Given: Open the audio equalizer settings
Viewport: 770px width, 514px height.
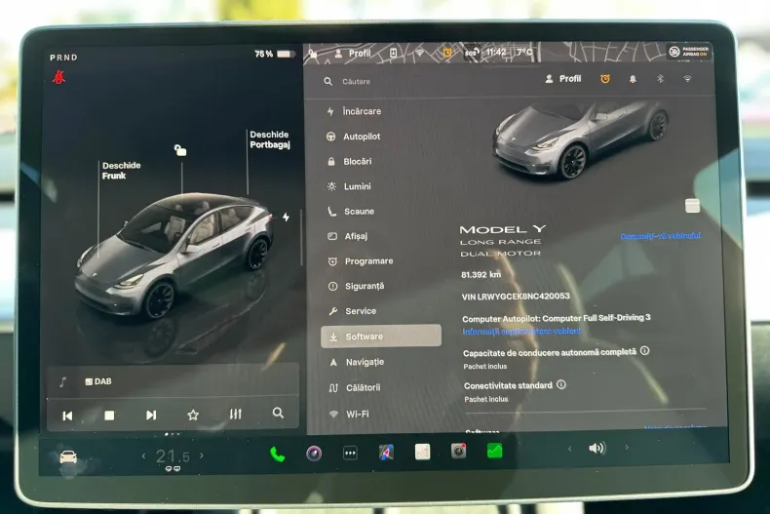Looking at the screenshot, I should 235,414.
